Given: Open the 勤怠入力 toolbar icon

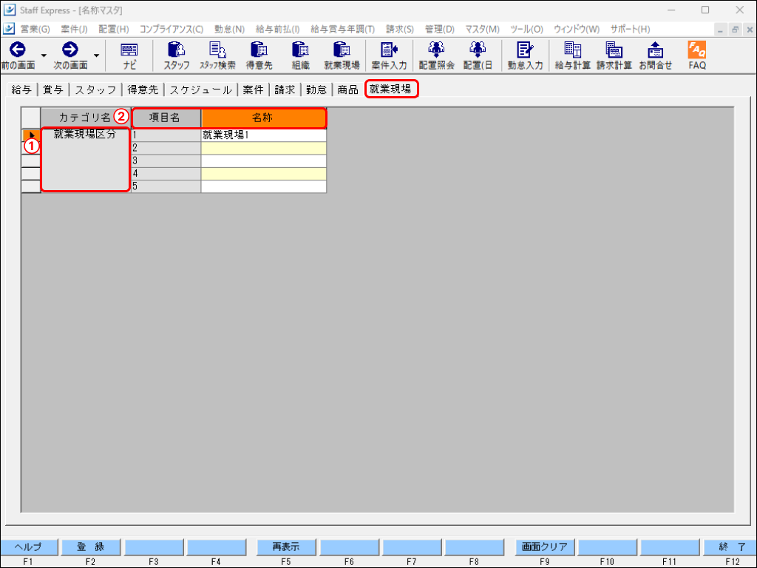Looking at the screenshot, I should click(526, 55).
